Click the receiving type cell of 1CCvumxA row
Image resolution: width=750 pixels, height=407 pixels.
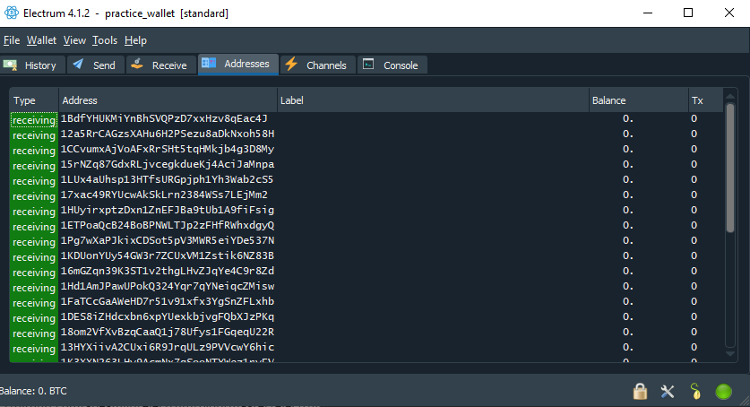34,151
